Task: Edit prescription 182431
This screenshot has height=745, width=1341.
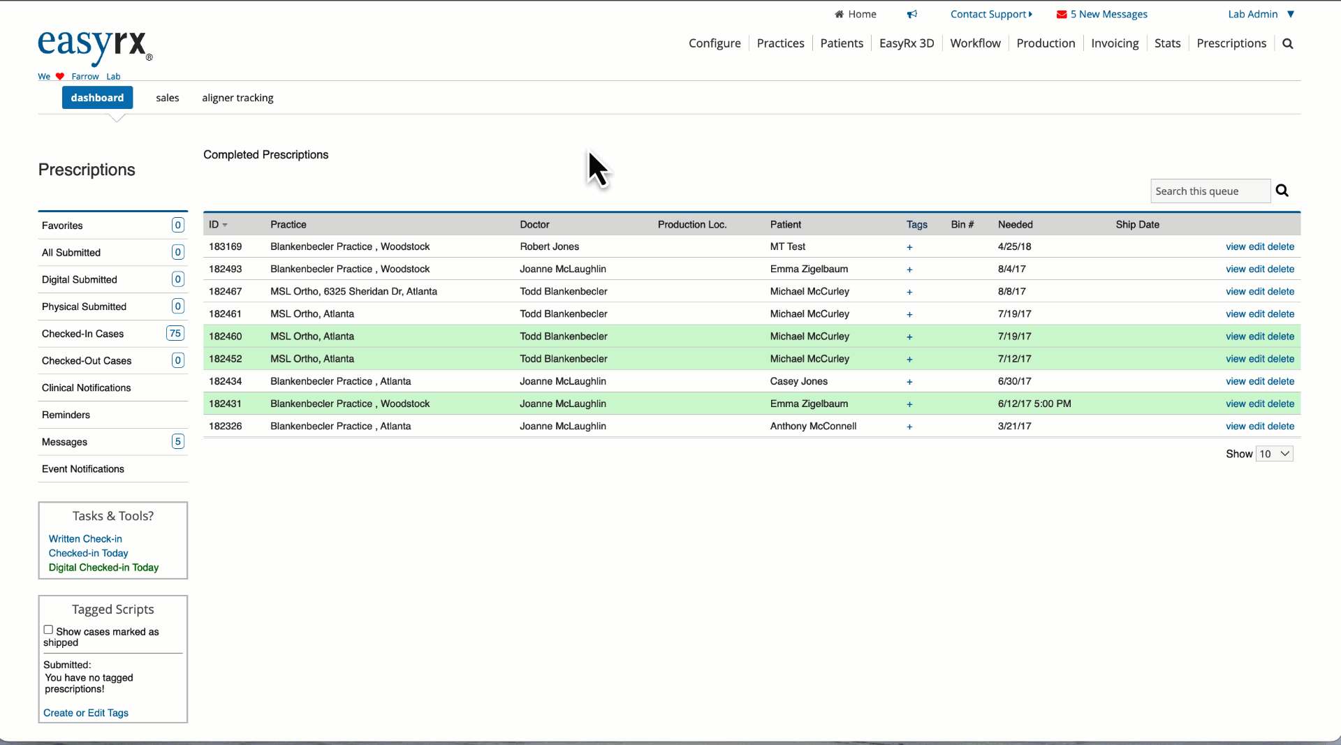Action: (x=1256, y=404)
